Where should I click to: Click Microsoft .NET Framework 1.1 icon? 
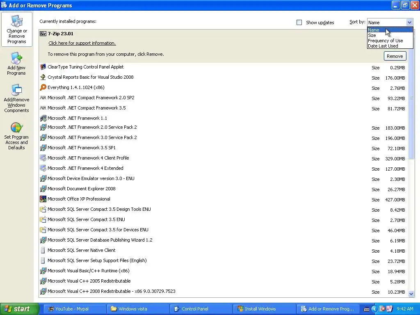coord(43,118)
